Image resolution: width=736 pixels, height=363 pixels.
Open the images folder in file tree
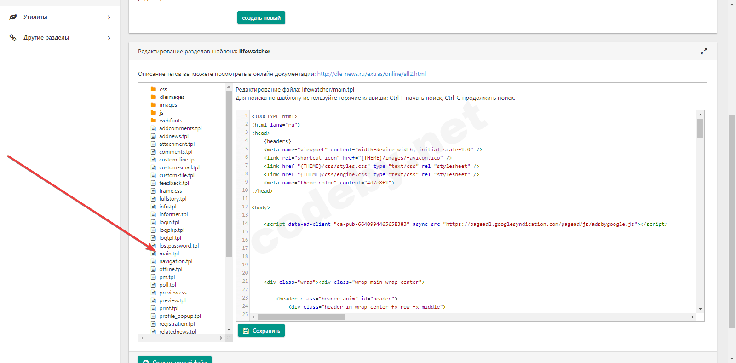pyautogui.click(x=168, y=105)
